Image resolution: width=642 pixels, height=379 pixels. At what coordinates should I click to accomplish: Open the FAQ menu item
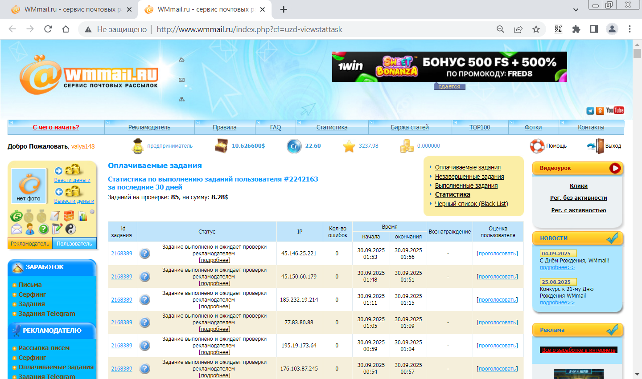[x=276, y=127]
